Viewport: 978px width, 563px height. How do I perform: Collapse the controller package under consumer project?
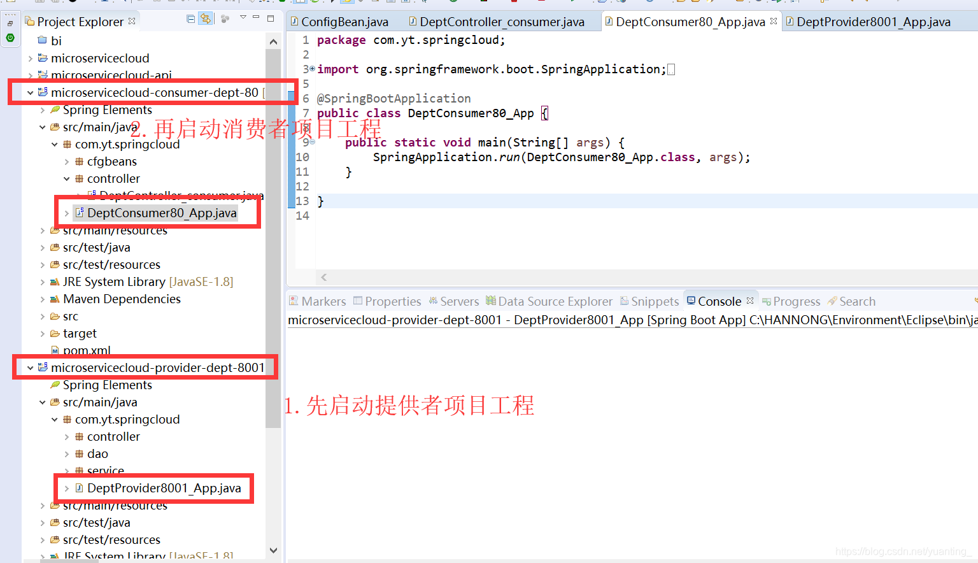coord(66,178)
